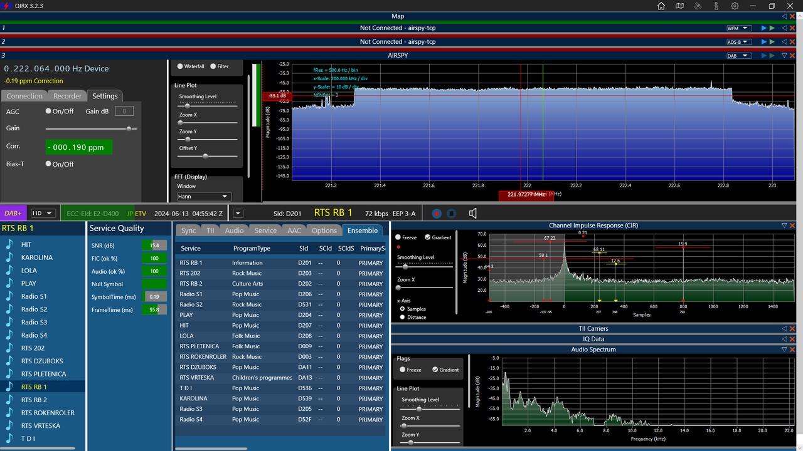Viewport: 803px width, 451px height.
Task: Start the blue play arrow on receiver 2
Action: 764,42
